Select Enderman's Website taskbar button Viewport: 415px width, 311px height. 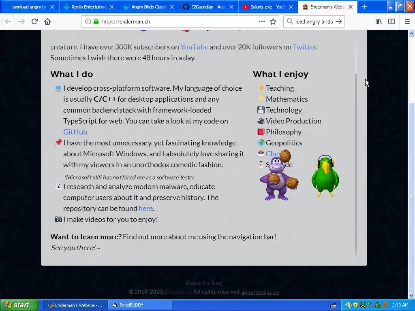coord(75,305)
